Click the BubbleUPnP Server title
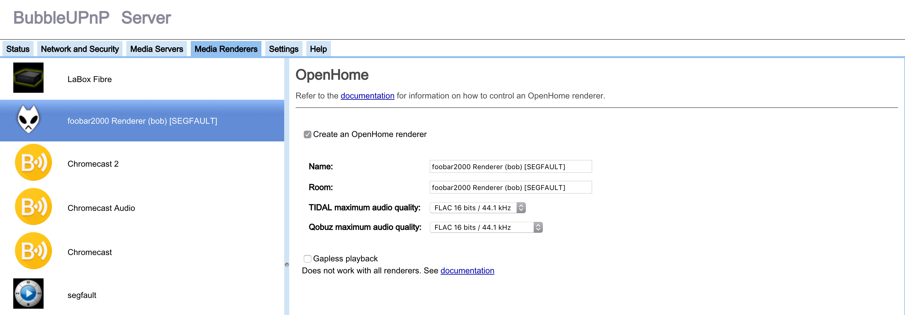 coord(92,18)
